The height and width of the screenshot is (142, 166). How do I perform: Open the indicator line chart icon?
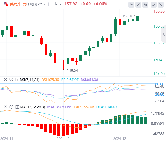(x=131, y=5)
